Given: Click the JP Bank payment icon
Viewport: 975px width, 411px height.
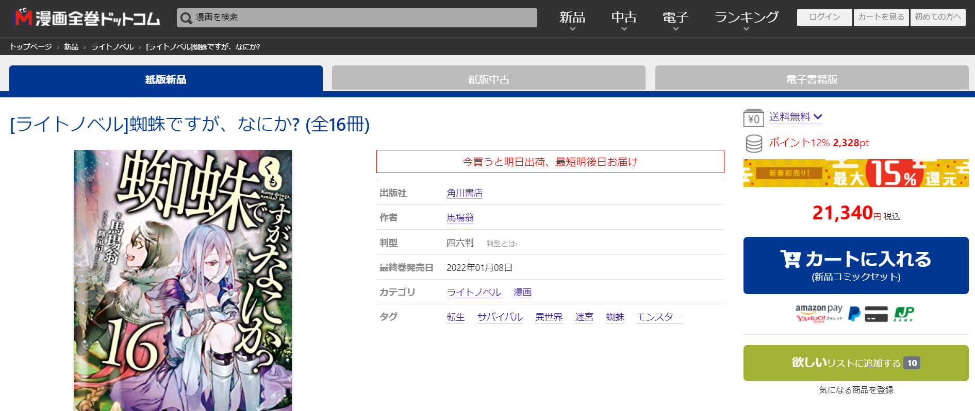Looking at the screenshot, I should pos(904,314).
